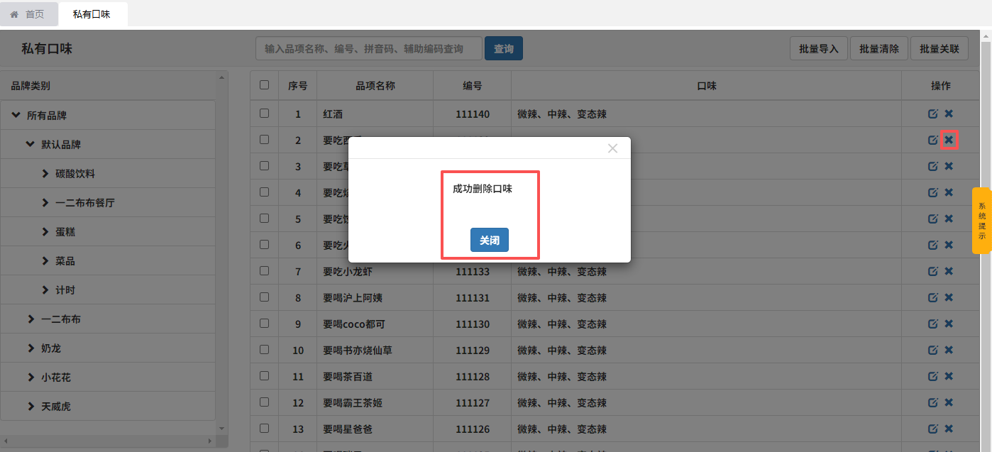Close dialog with the X icon
Viewport: 992px width, 452px height.
(613, 148)
